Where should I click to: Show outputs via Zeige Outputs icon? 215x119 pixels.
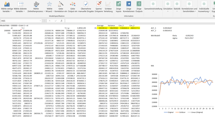(x=139, y=4)
